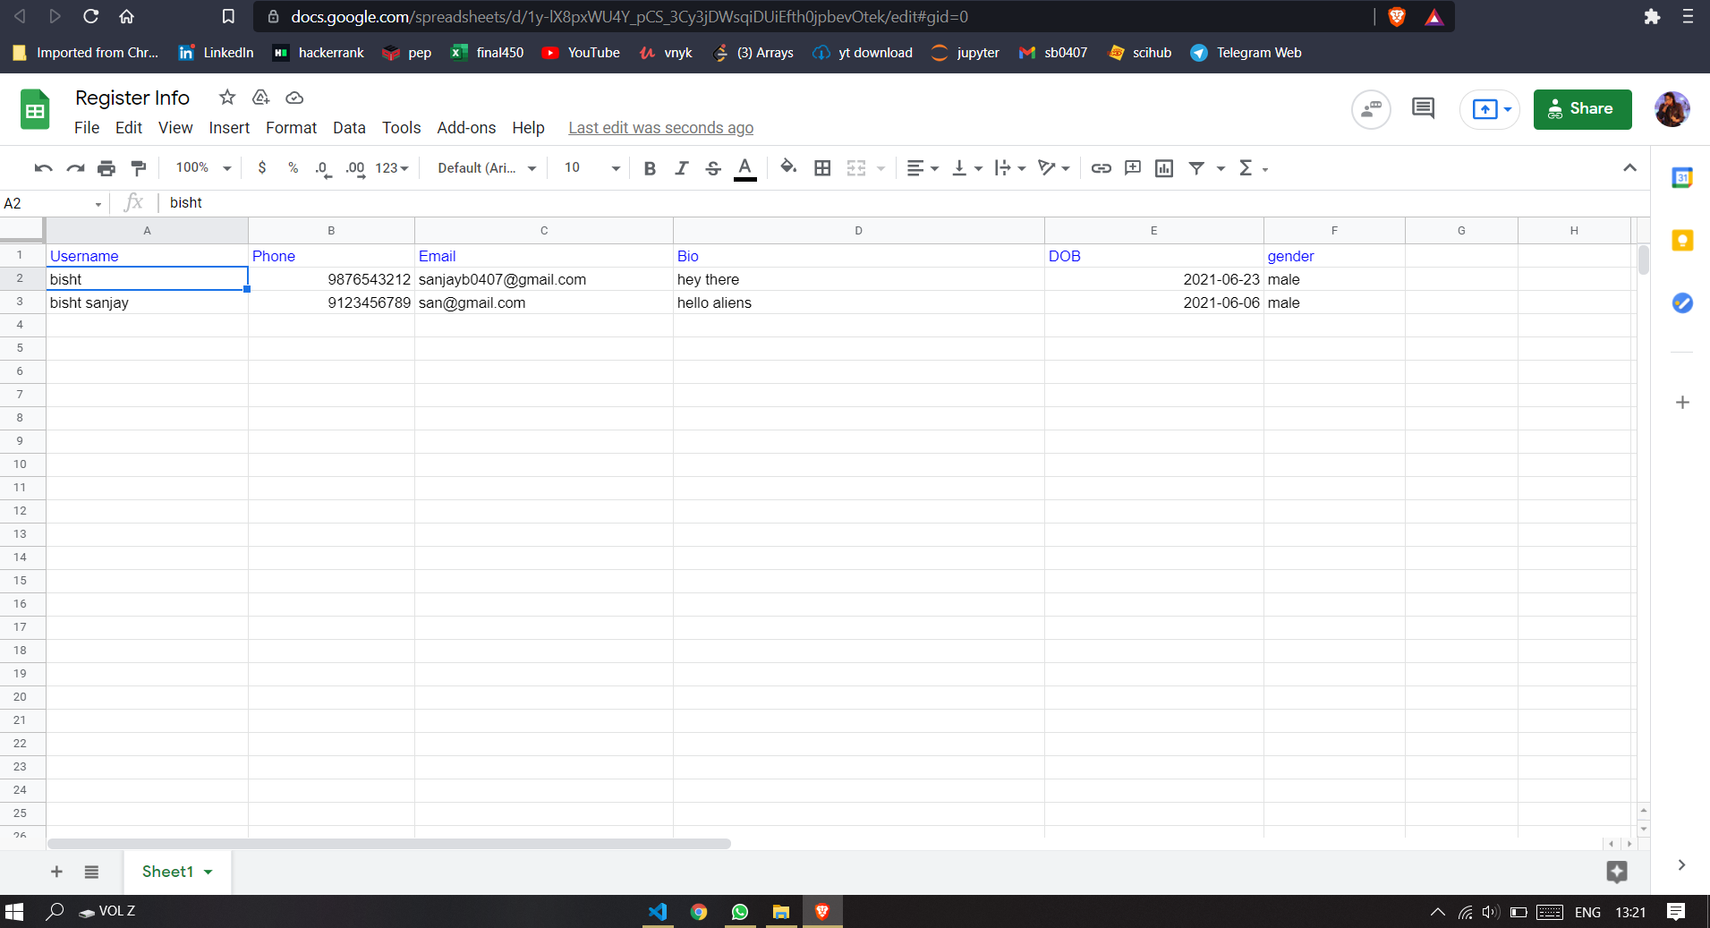Select the cell containing sanjayb0407@gmail.com

[543, 279]
